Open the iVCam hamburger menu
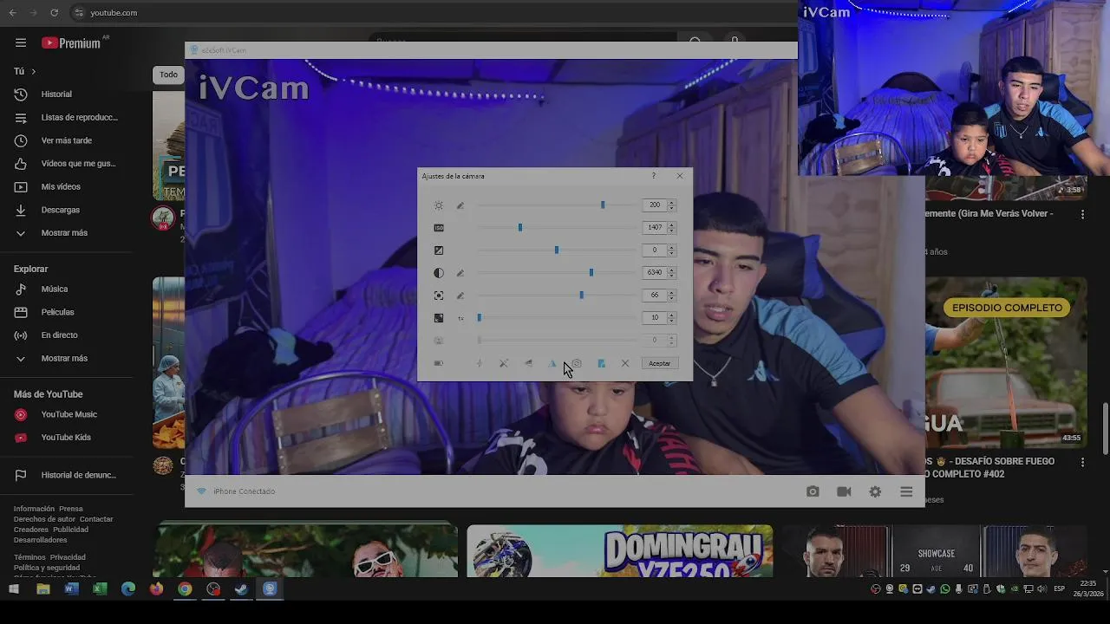Image resolution: width=1110 pixels, height=624 pixels. click(x=906, y=491)
